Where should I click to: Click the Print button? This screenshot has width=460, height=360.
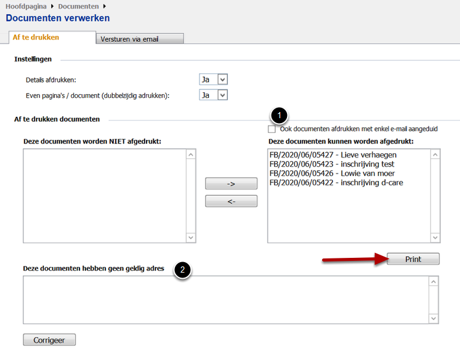pos(413,259)
